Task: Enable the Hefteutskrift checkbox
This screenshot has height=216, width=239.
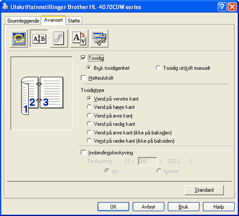Action: (x=83, y=78)
